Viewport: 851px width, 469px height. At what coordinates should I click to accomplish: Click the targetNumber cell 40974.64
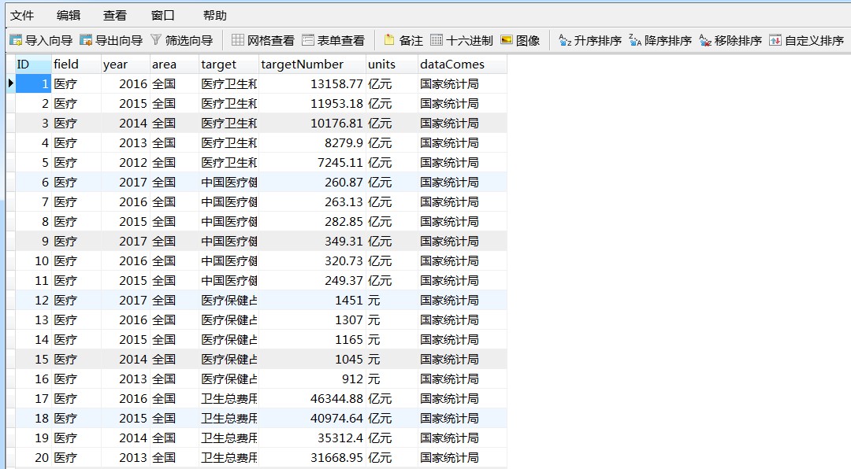(x=313, y=418)
